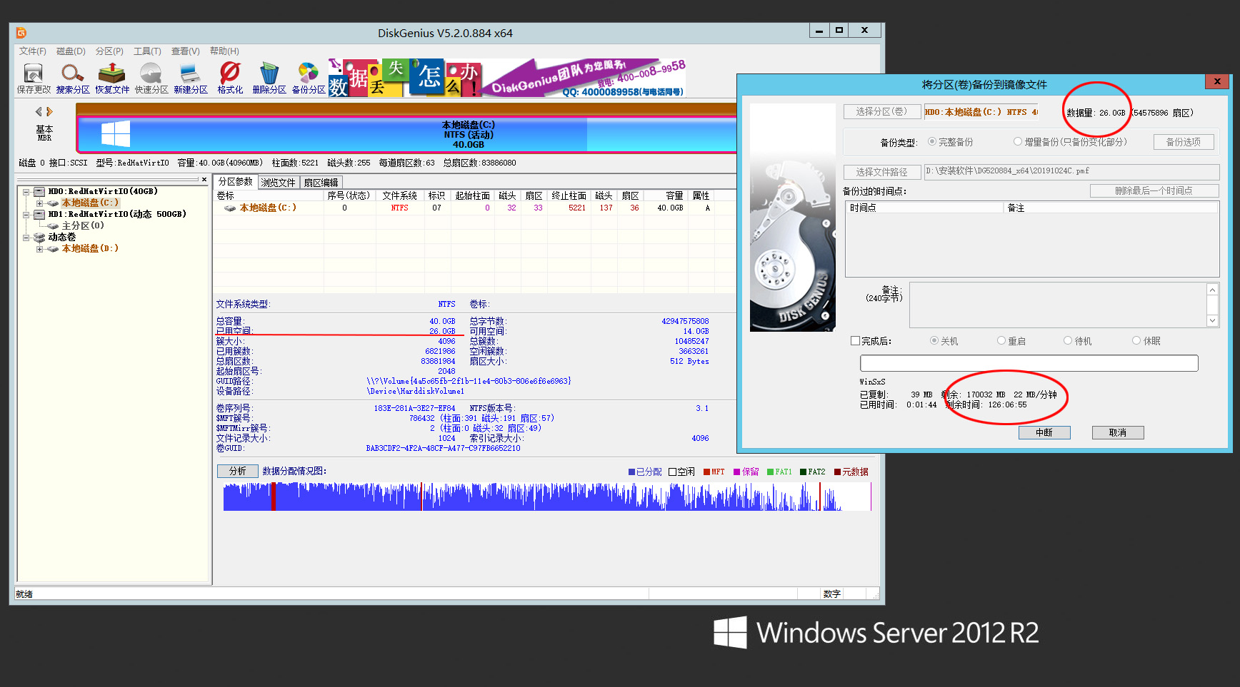The width and height of the screenshot is (1240, 687).
Task: Click the HD1 disk icon in the tree
Action: point(39,215)
